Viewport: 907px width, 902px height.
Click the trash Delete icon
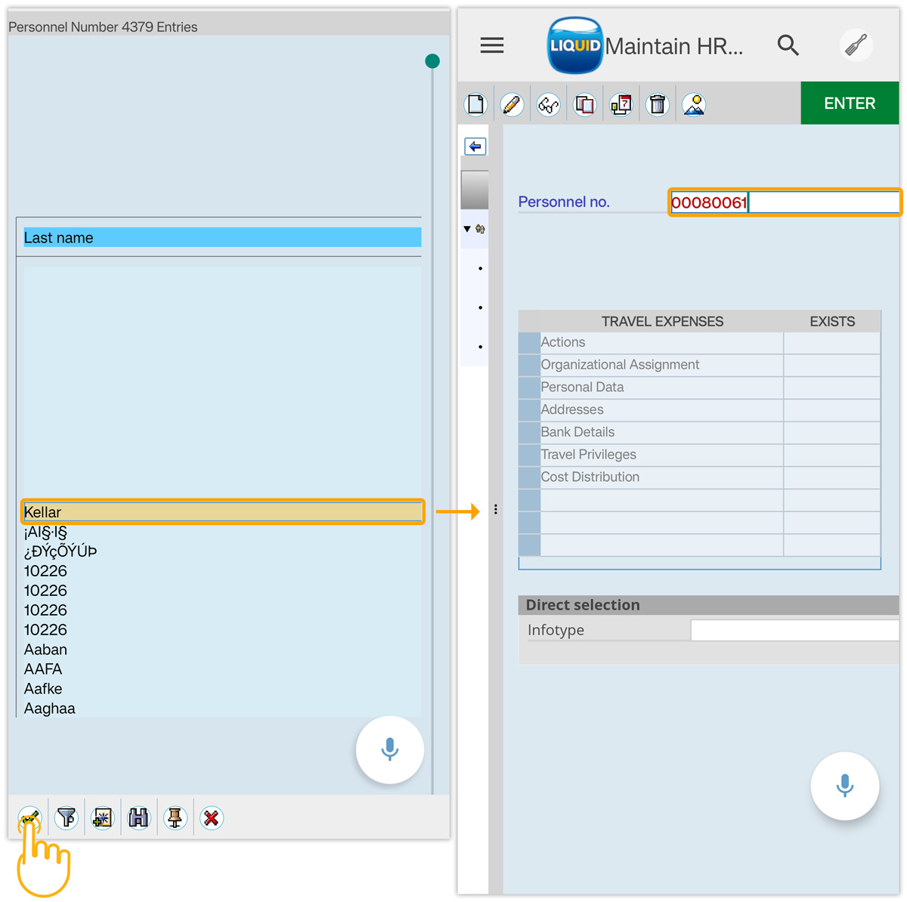(x=658, y=104)
